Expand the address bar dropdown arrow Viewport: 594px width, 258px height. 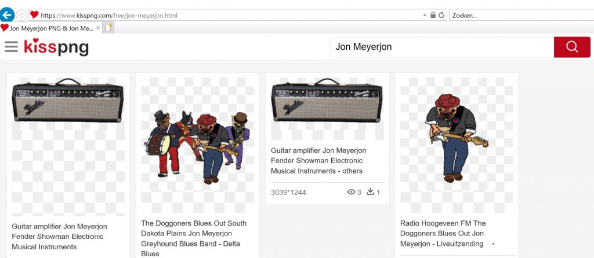[425, 15]
